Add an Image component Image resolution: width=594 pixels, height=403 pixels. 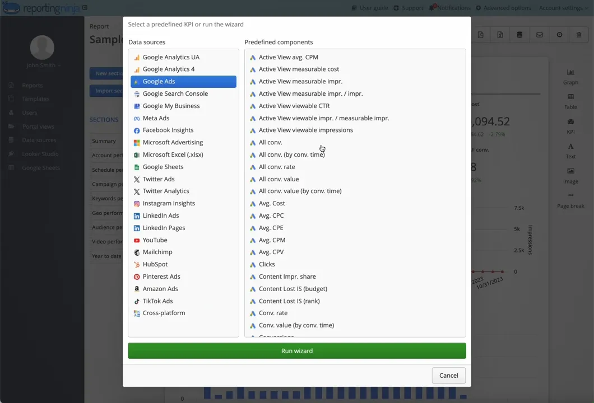[570, 176]
